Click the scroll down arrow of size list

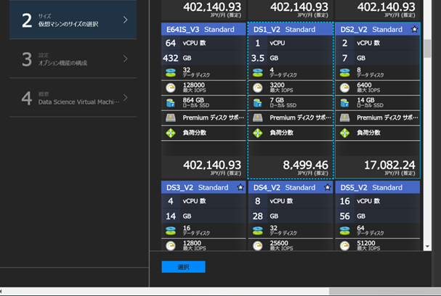click(427, 247)
